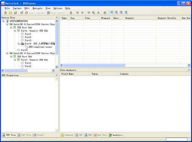
Task: Click capture list scroll right arrow
Action: [x=189, y=65]
